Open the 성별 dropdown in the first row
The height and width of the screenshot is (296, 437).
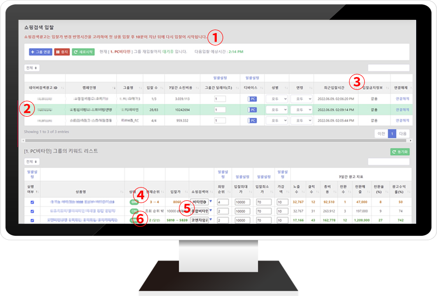277,99
